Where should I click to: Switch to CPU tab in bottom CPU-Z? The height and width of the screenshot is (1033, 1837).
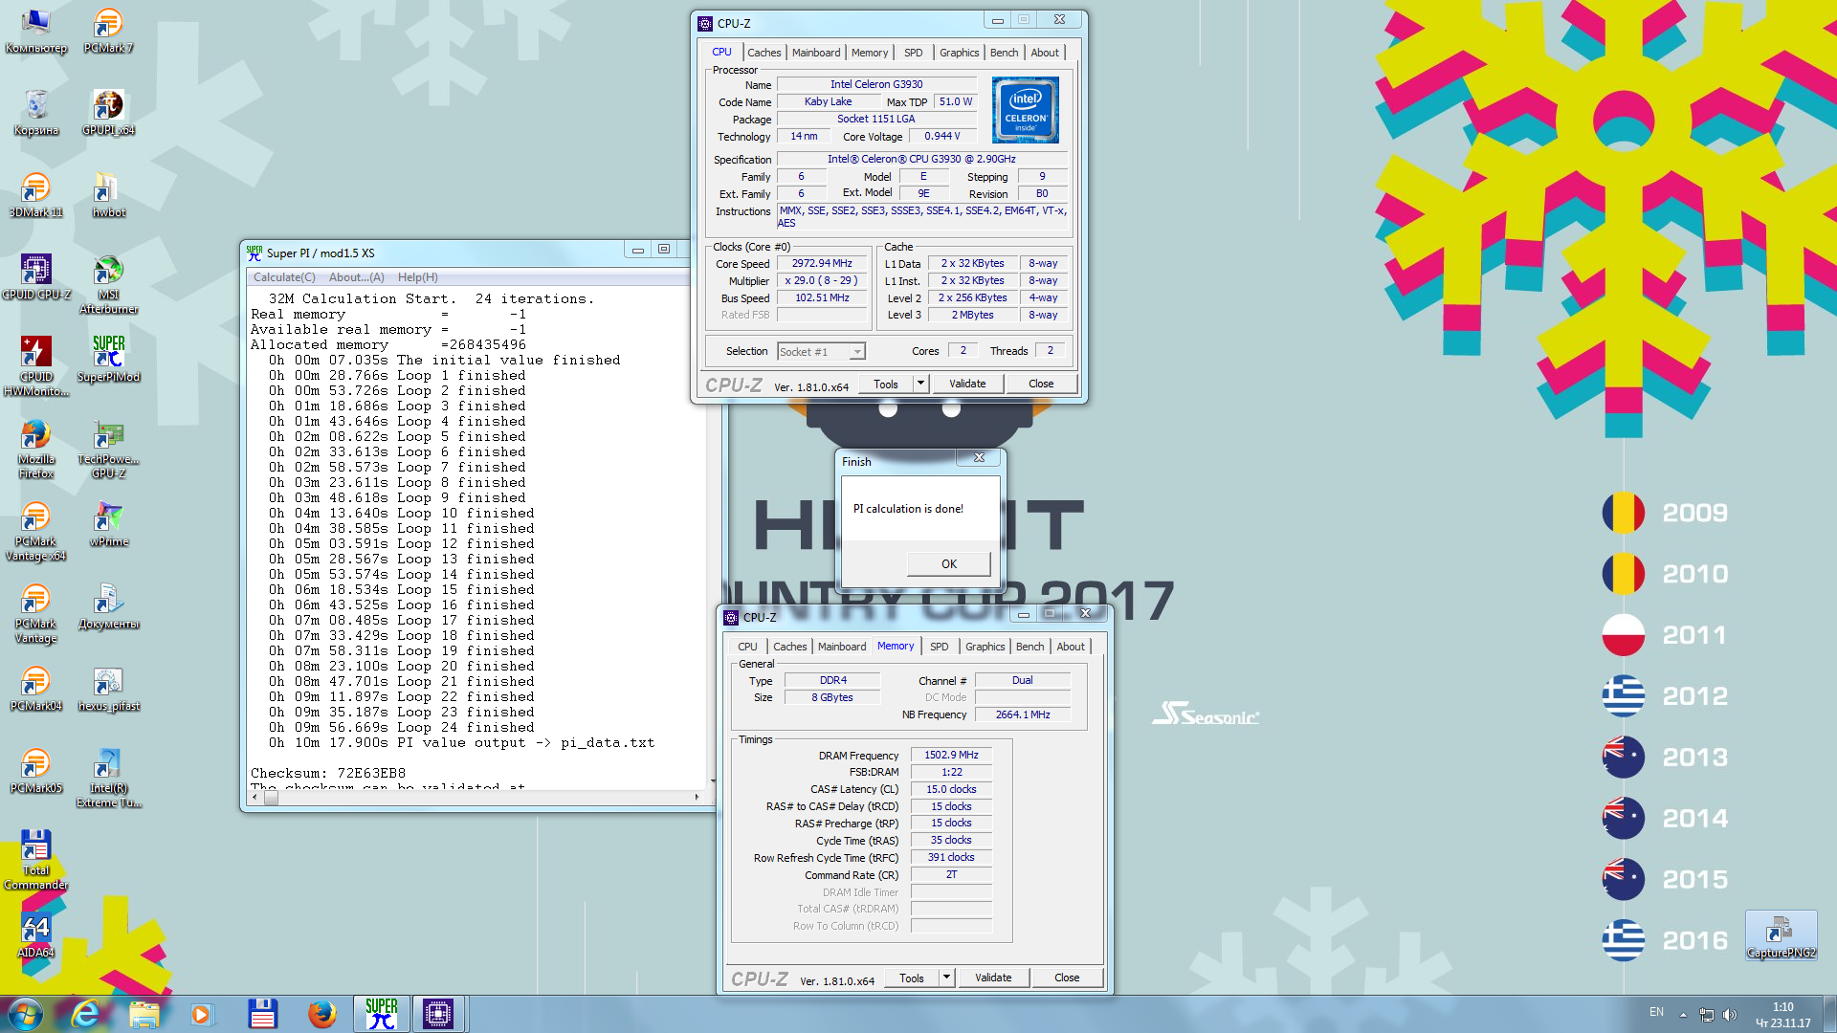[747, 647]
